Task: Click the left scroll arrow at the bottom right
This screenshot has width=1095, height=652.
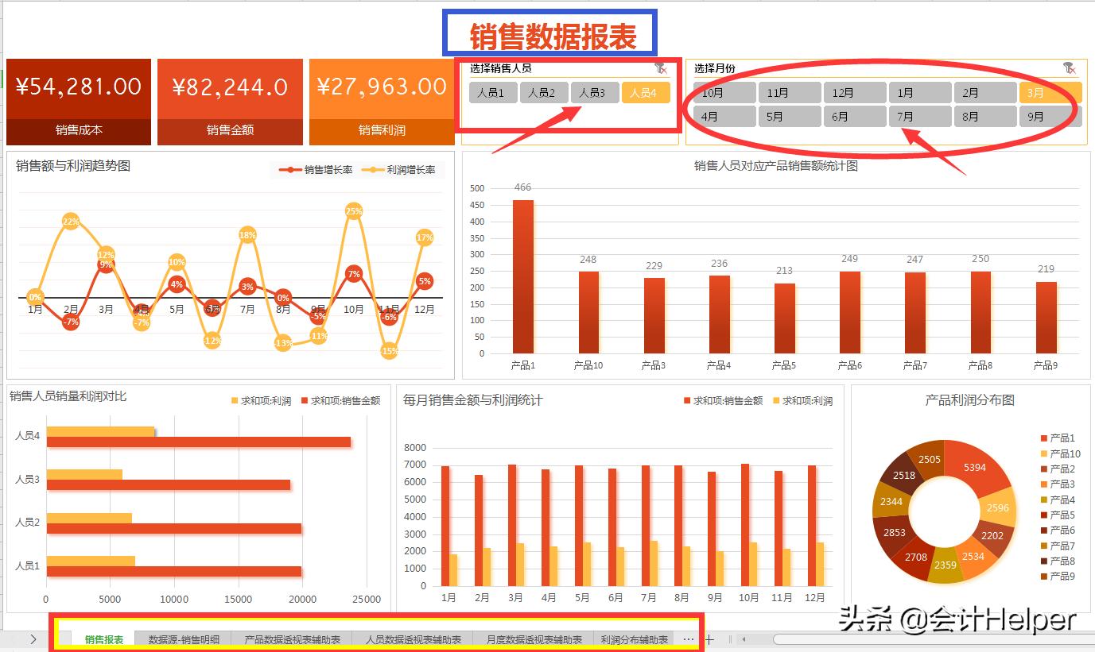Action: point(743,638)
